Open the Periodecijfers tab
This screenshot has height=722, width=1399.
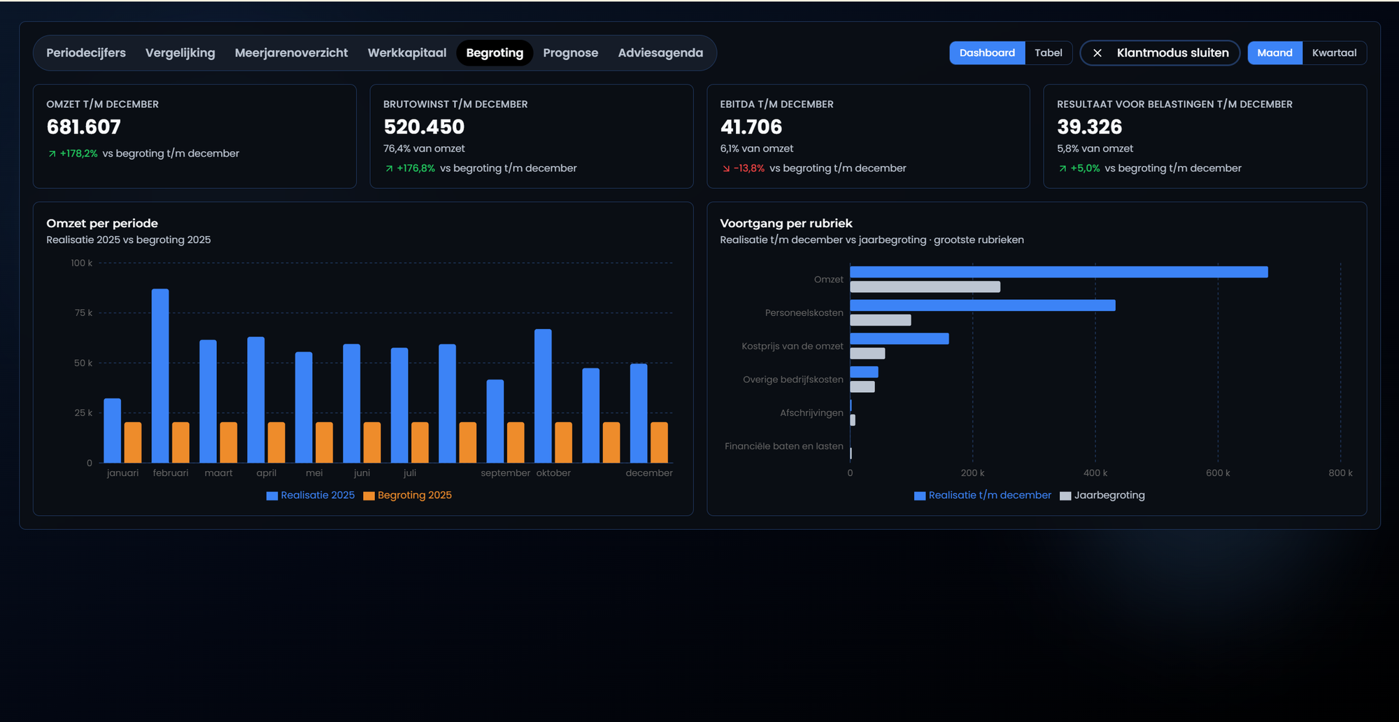[x=86, y=53]
